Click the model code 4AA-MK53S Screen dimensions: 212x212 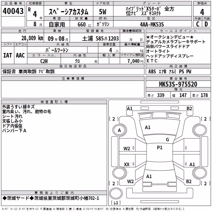[152, 24]
